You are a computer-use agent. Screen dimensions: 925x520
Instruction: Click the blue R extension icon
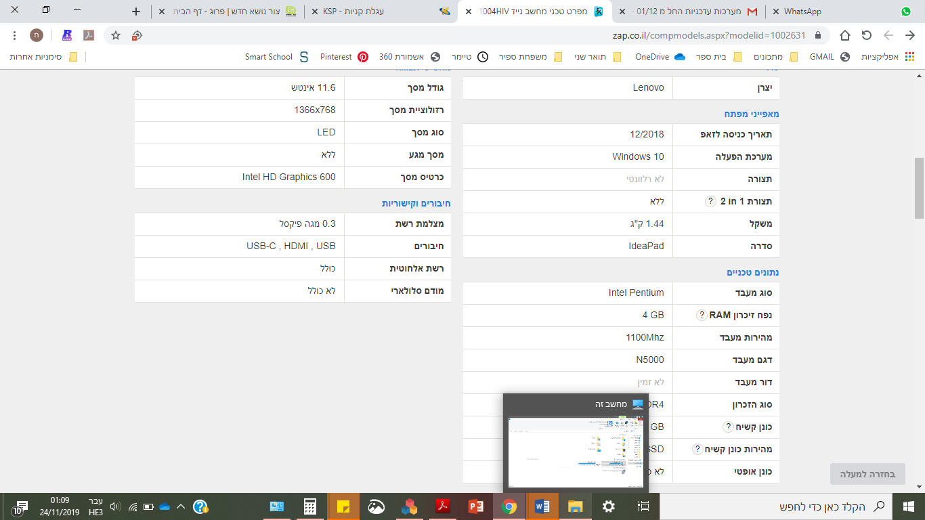pyautogui.click(x=67, y=35)
